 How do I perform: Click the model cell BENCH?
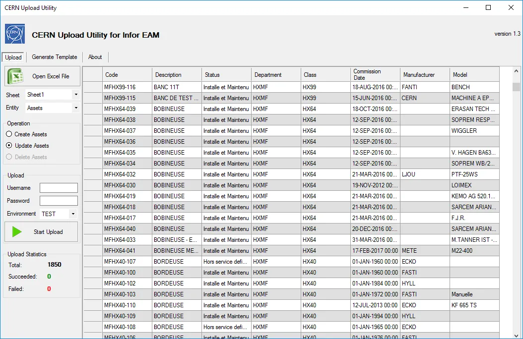coord(475,87)
